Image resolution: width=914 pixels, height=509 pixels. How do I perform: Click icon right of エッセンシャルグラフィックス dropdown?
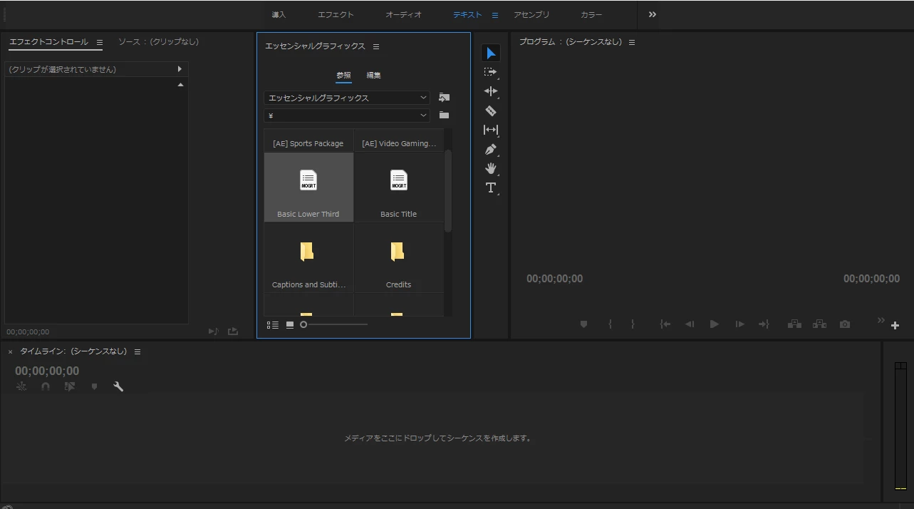click(444, 98)
